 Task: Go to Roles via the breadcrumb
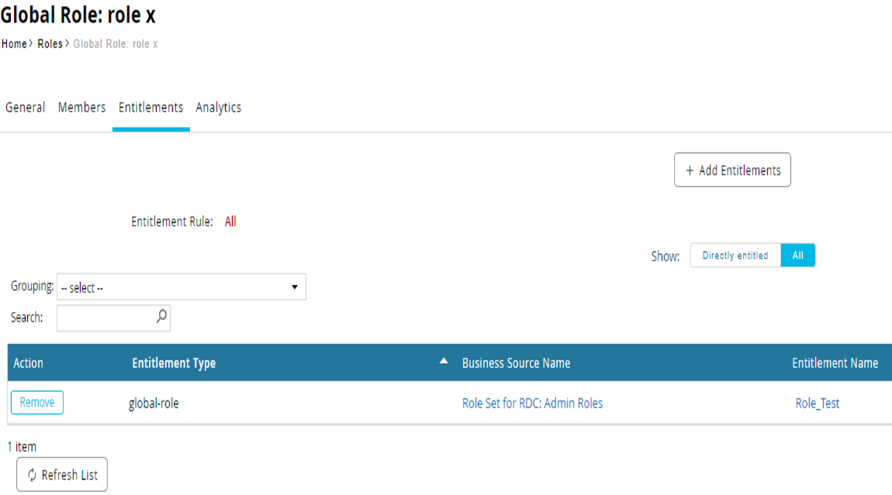[x=49, y=44]
